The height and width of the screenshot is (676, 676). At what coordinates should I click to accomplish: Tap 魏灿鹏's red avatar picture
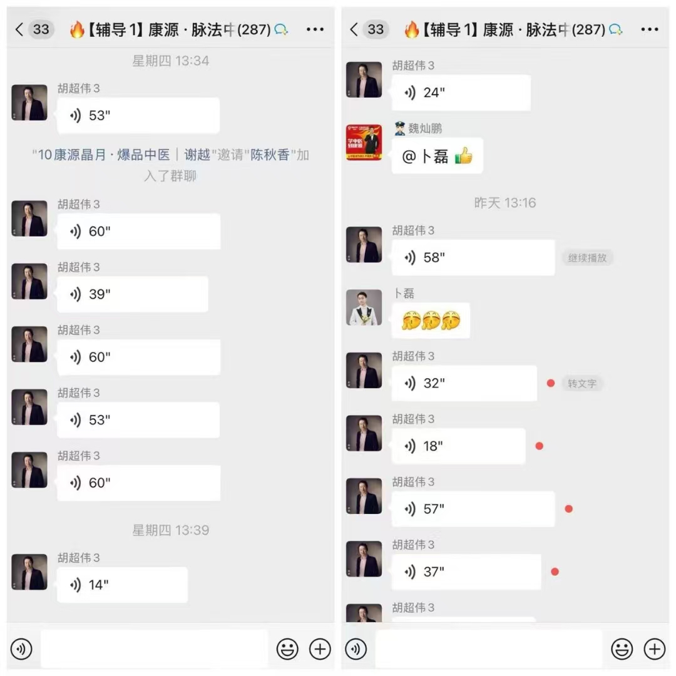tap(364, 142)
